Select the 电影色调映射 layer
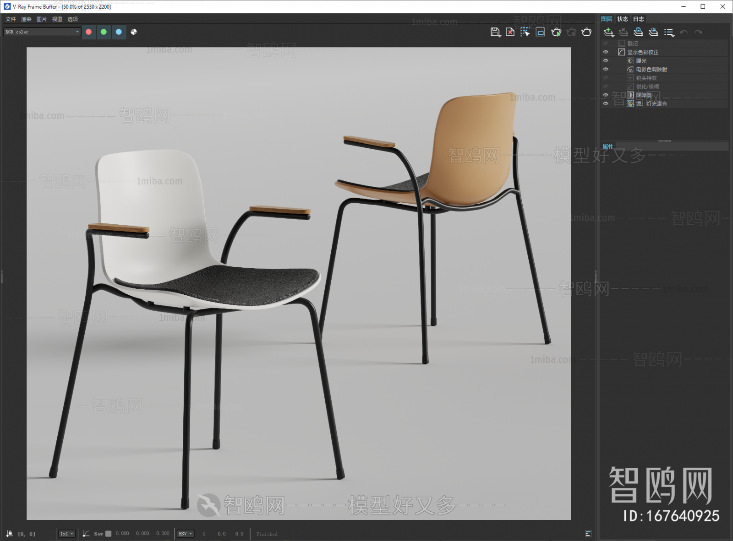733x541 pixels. pos(664,70)
